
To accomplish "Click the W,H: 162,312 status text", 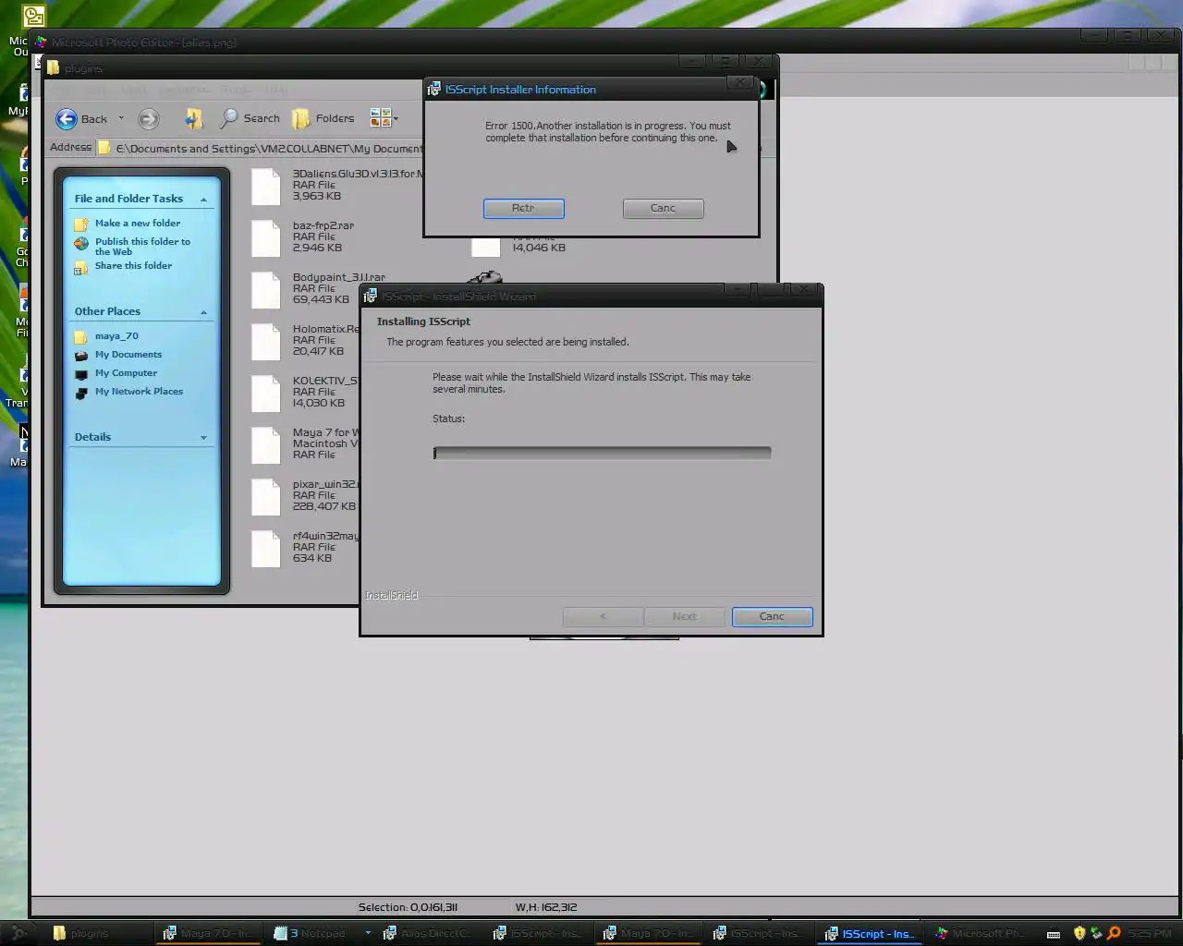I will point(546,907).
